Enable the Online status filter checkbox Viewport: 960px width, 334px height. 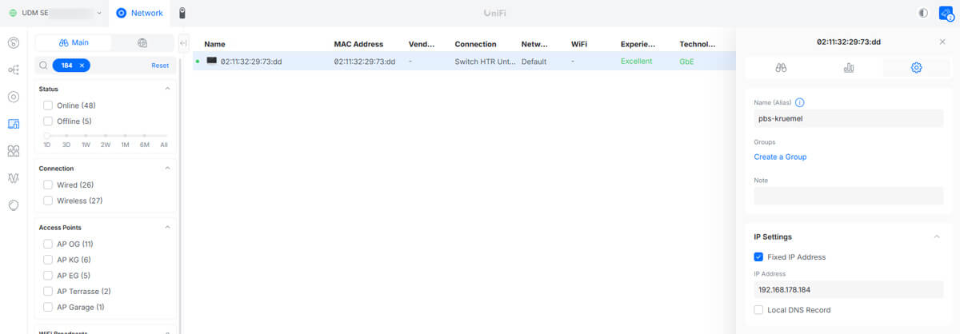coord(48,105)
